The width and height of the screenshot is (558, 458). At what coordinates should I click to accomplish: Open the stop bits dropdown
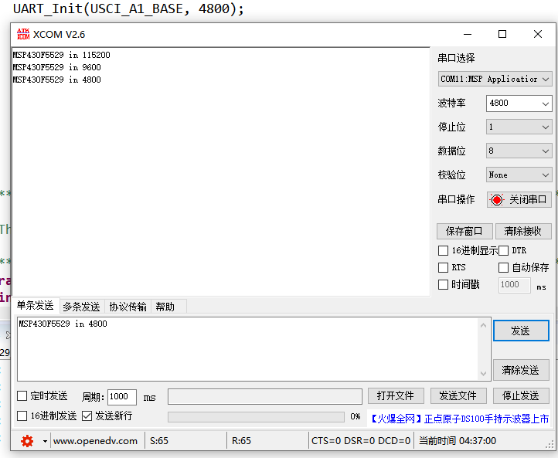(x=519, y=127)
